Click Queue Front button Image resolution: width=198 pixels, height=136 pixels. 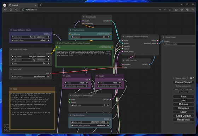178,89
